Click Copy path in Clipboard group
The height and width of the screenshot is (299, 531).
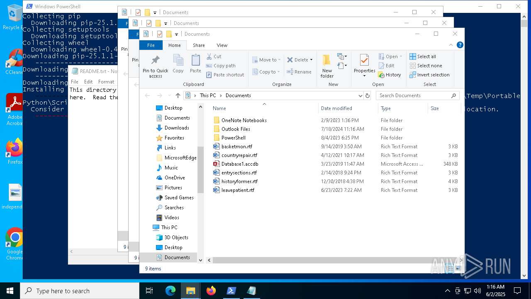(x=221, y=66)
